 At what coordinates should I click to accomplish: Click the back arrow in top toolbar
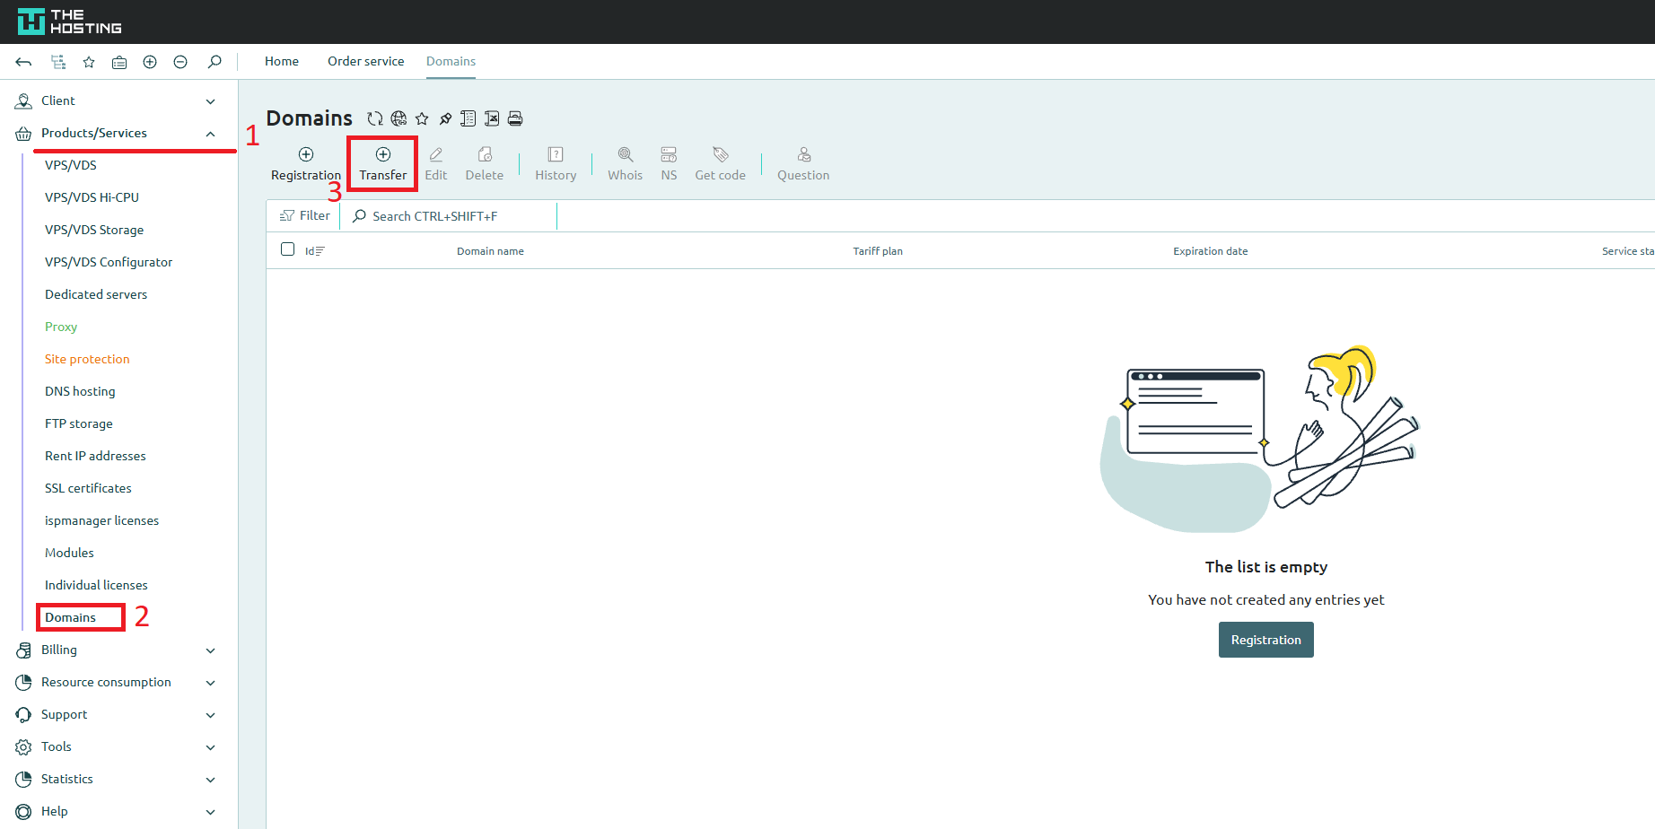[x=24, y=62]
